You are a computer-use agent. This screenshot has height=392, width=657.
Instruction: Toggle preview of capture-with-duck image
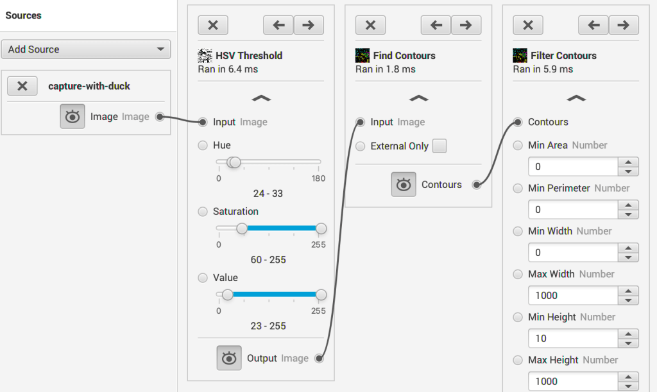[x=73, y=117]
